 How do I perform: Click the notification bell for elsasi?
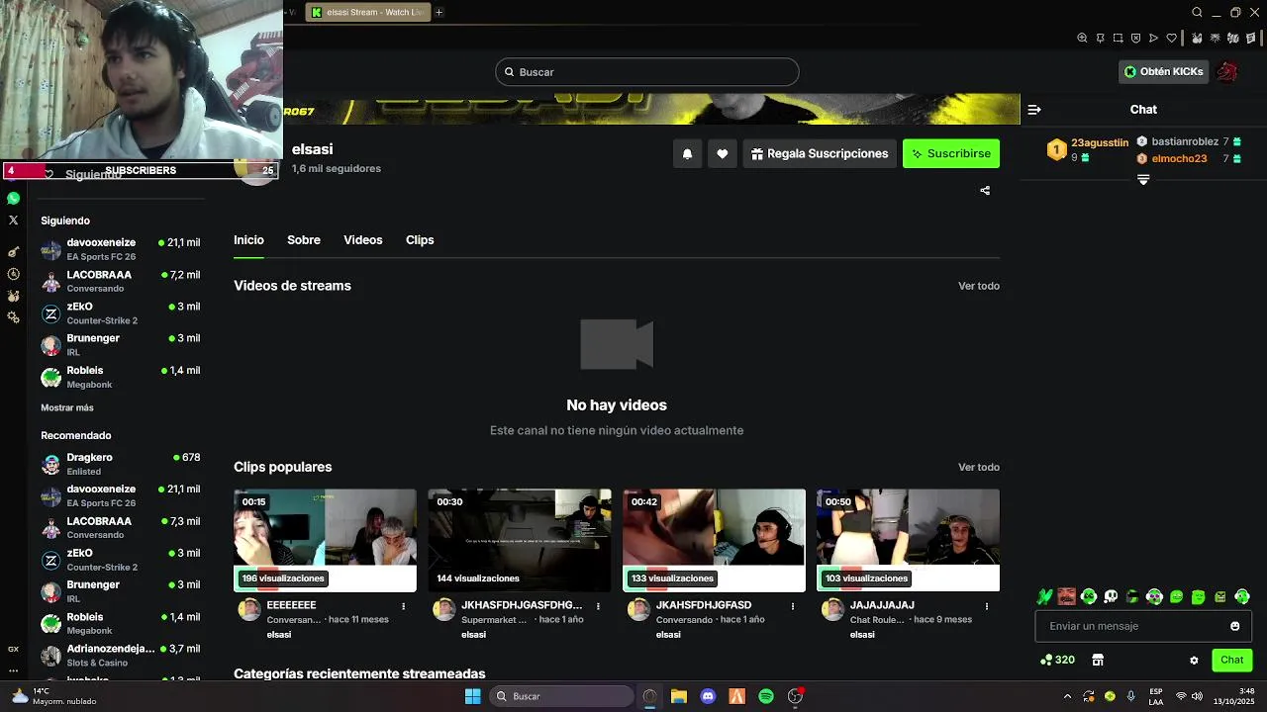tap(687, 154)
